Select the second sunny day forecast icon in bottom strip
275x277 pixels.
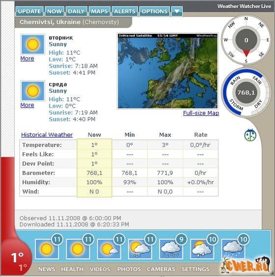(78, 249)
